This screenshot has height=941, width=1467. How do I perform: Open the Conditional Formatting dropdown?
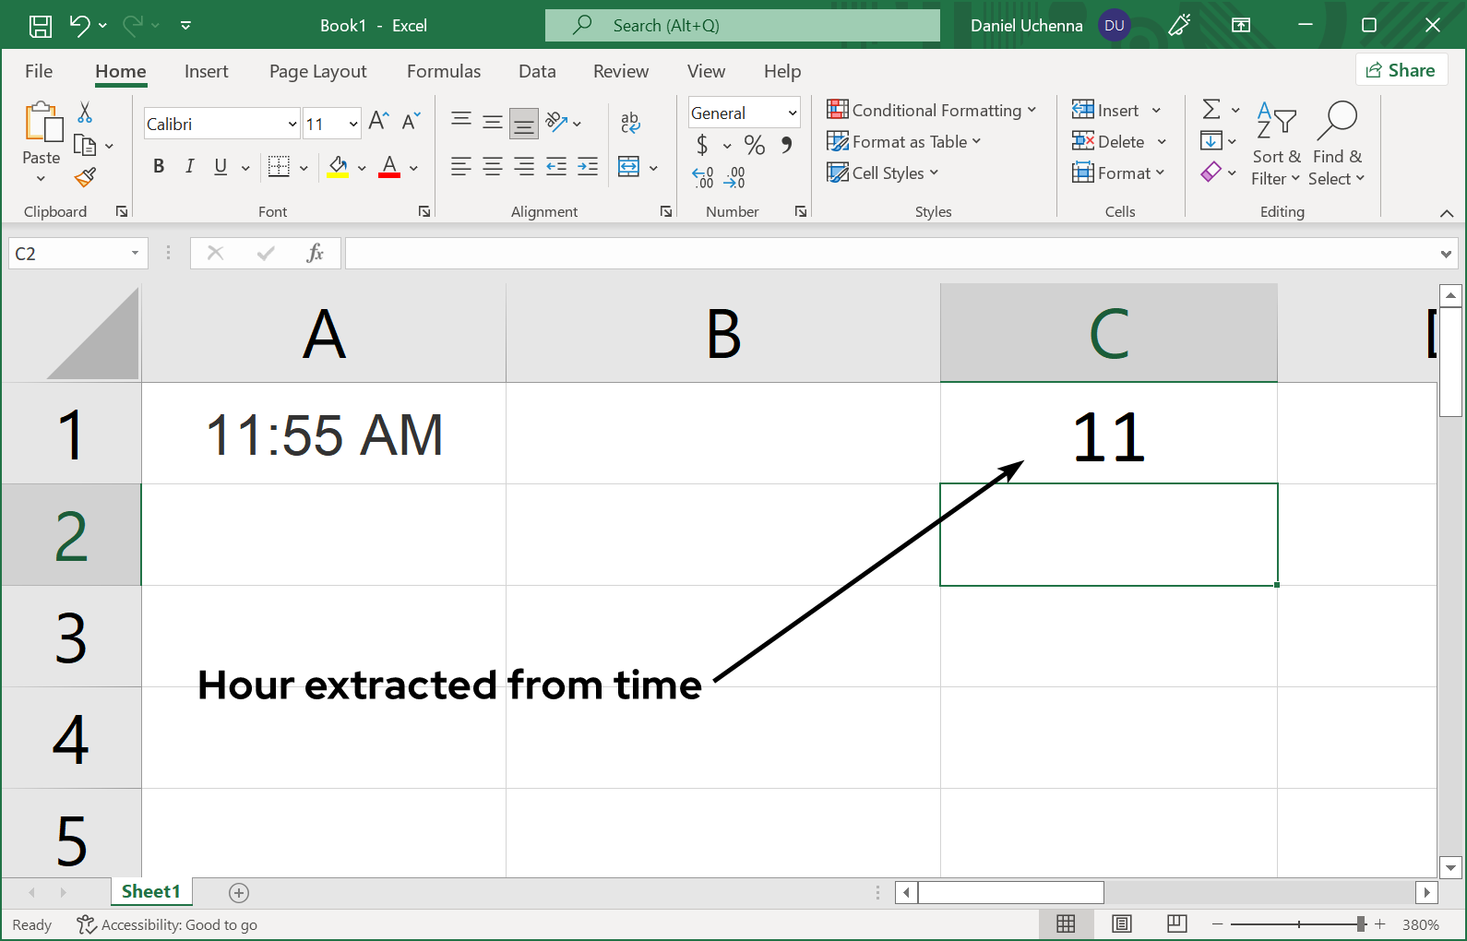(932, 111)
